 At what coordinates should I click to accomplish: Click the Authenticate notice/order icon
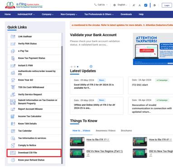click(13, 73)
